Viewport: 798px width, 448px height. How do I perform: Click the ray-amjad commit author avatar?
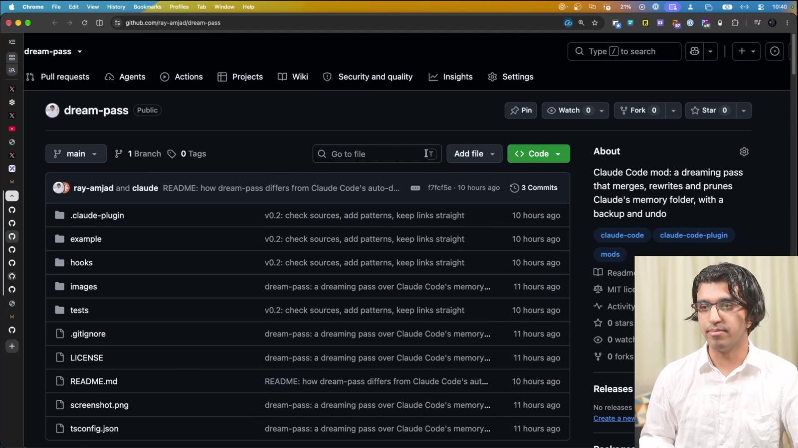click(x=59, y=188)
